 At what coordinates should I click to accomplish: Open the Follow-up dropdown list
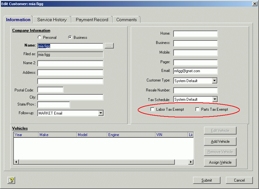point(101,113)
